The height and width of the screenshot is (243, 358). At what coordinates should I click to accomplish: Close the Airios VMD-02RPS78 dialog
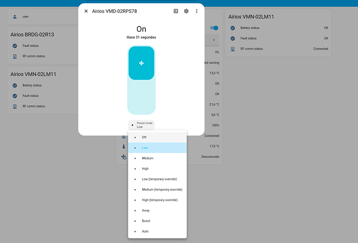(86, 11)
